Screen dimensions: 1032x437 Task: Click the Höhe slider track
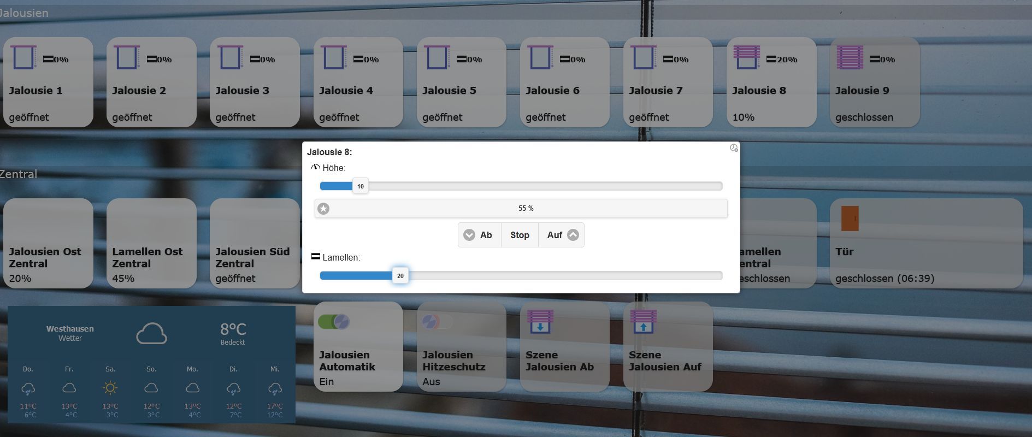pos(521,186)
